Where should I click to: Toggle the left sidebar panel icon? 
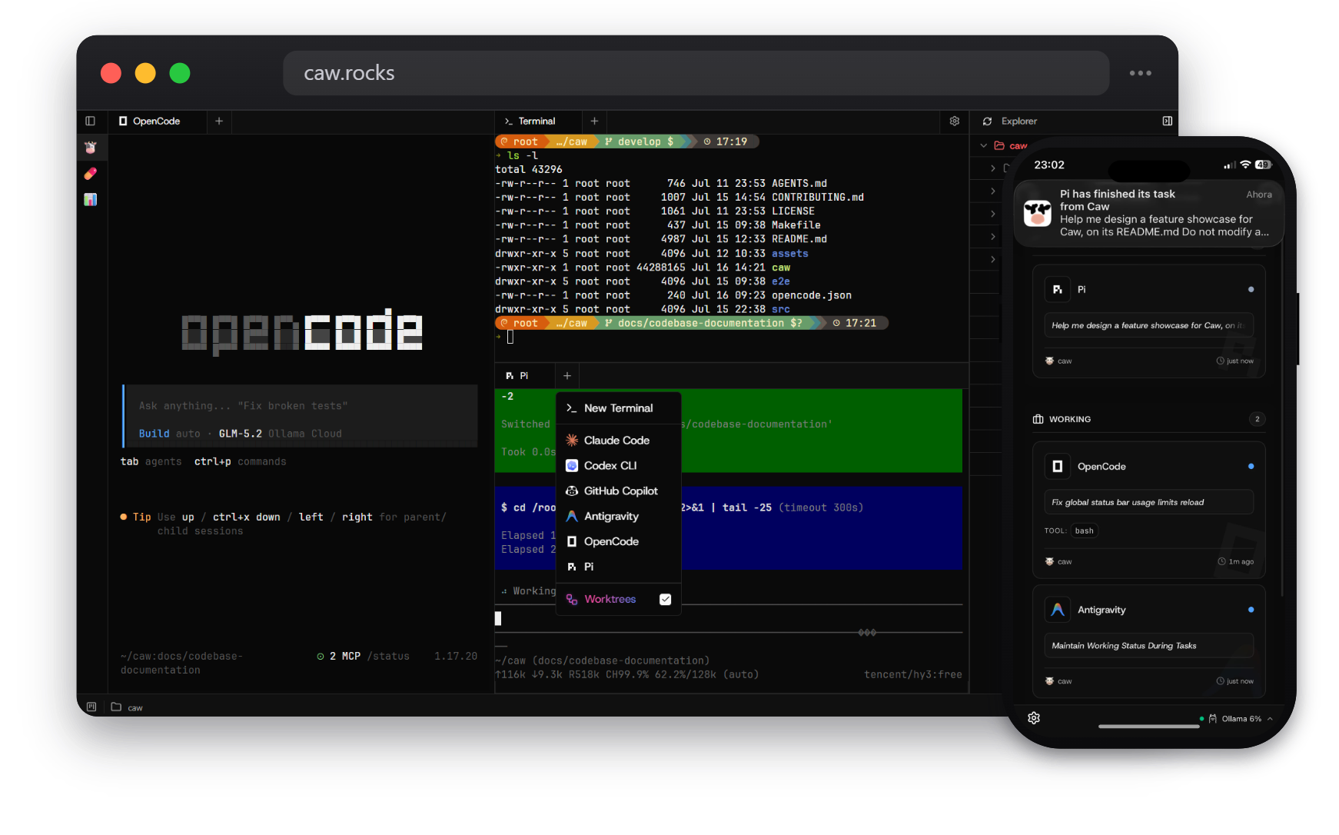(x=90, y=121)
